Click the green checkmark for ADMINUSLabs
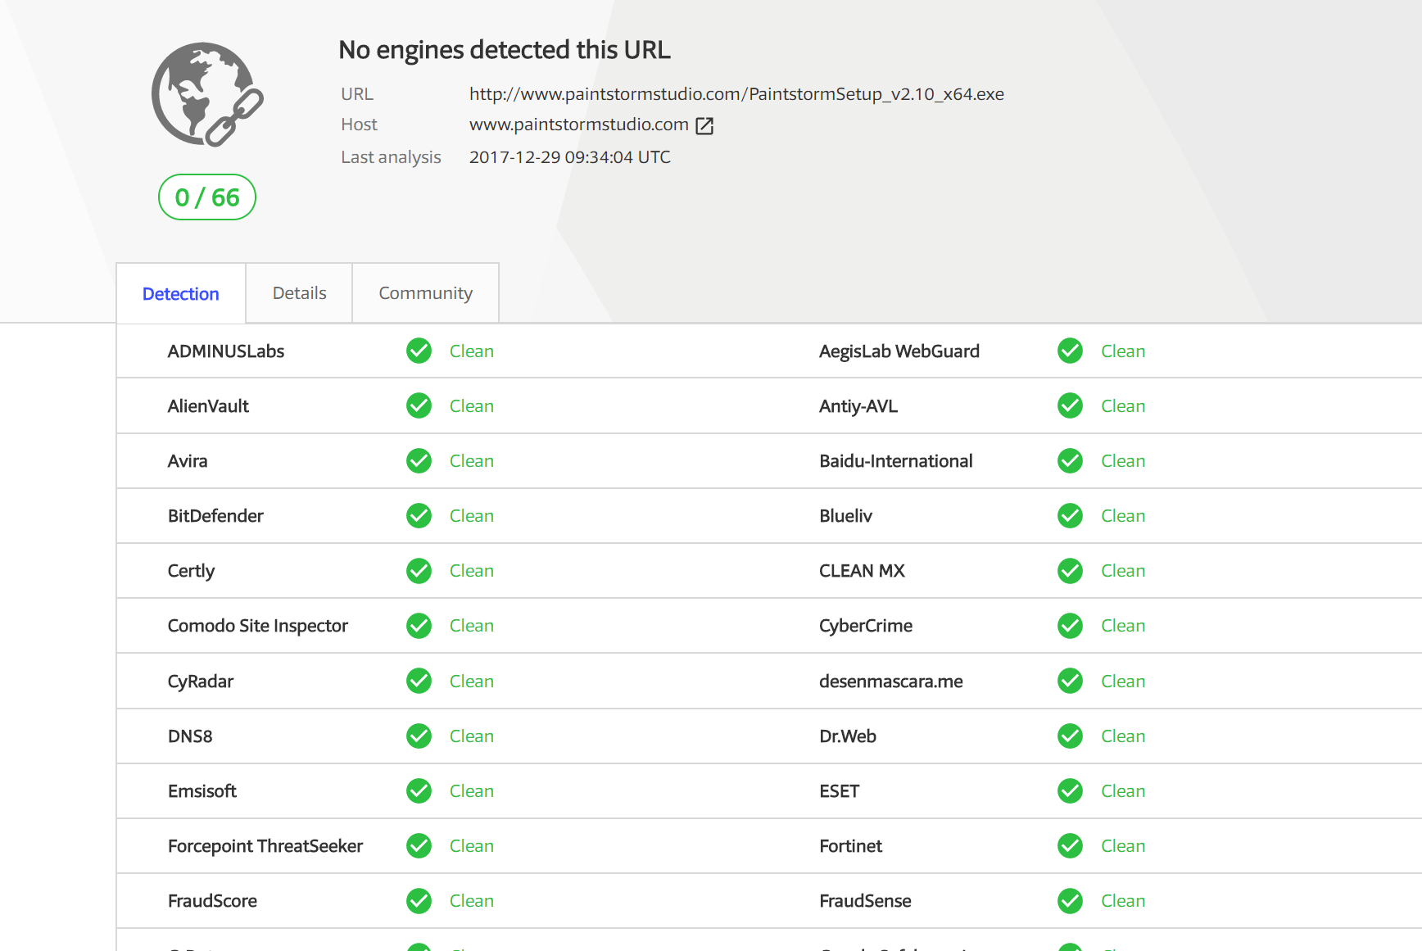Screen dimensions: 1422x951 pos(419,351)
